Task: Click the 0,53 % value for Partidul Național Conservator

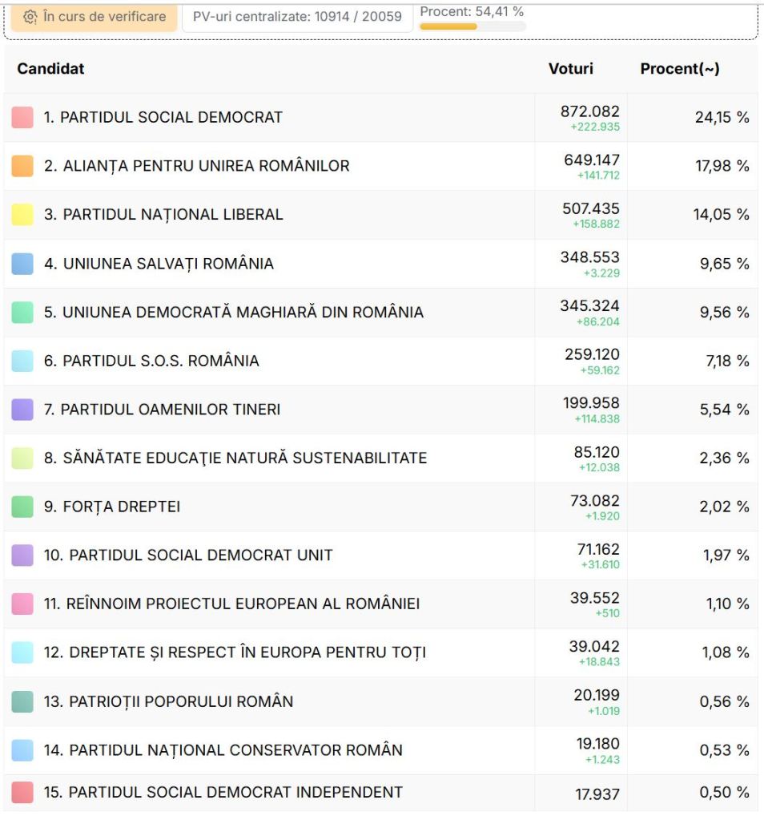Action: pos(724,750)
